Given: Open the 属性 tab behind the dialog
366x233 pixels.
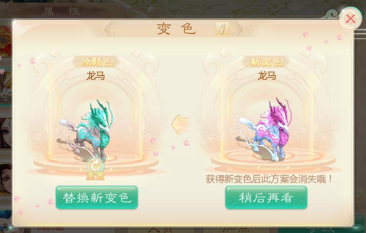Looking at the screenshot, I should (x=61, y=11).
